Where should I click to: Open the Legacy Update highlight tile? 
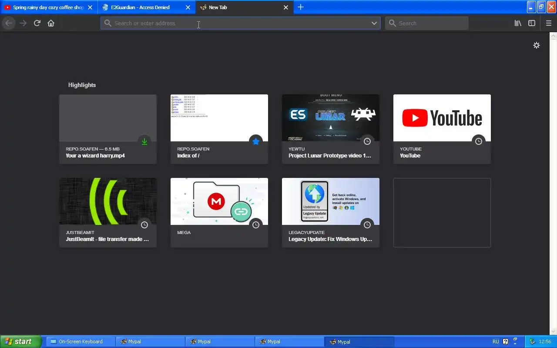tap(331, 213)
